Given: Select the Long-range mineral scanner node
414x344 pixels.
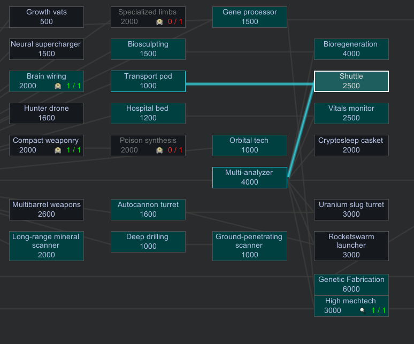Looking at the screenshot, I should [47, 246].
